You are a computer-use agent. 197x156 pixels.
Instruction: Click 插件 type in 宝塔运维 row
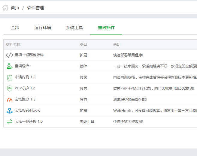pos(83,66)
